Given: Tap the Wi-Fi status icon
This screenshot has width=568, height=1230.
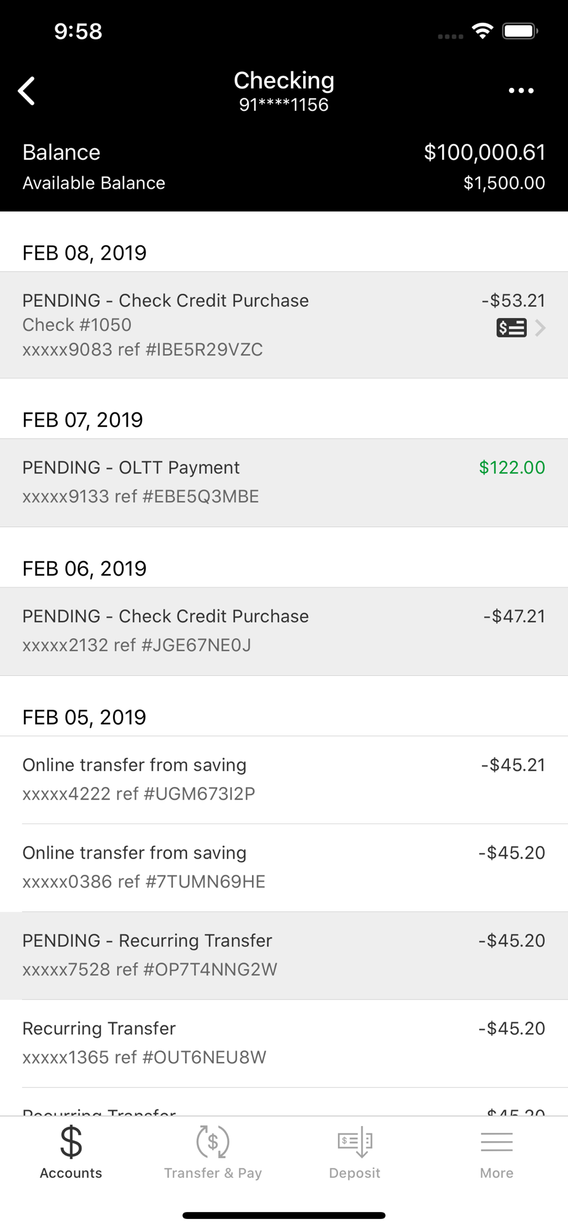Looking at the screenshot, I should pyautogui.click(x=483, y=31).
